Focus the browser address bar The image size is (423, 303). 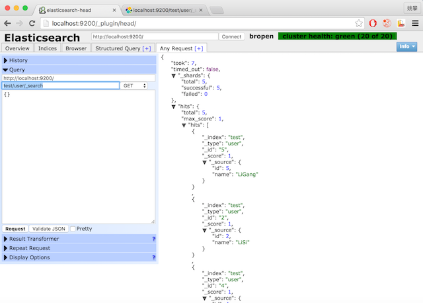[202, 24]
